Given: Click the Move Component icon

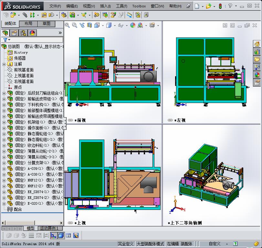Looking at the screenshot, I should click(51, 15).
